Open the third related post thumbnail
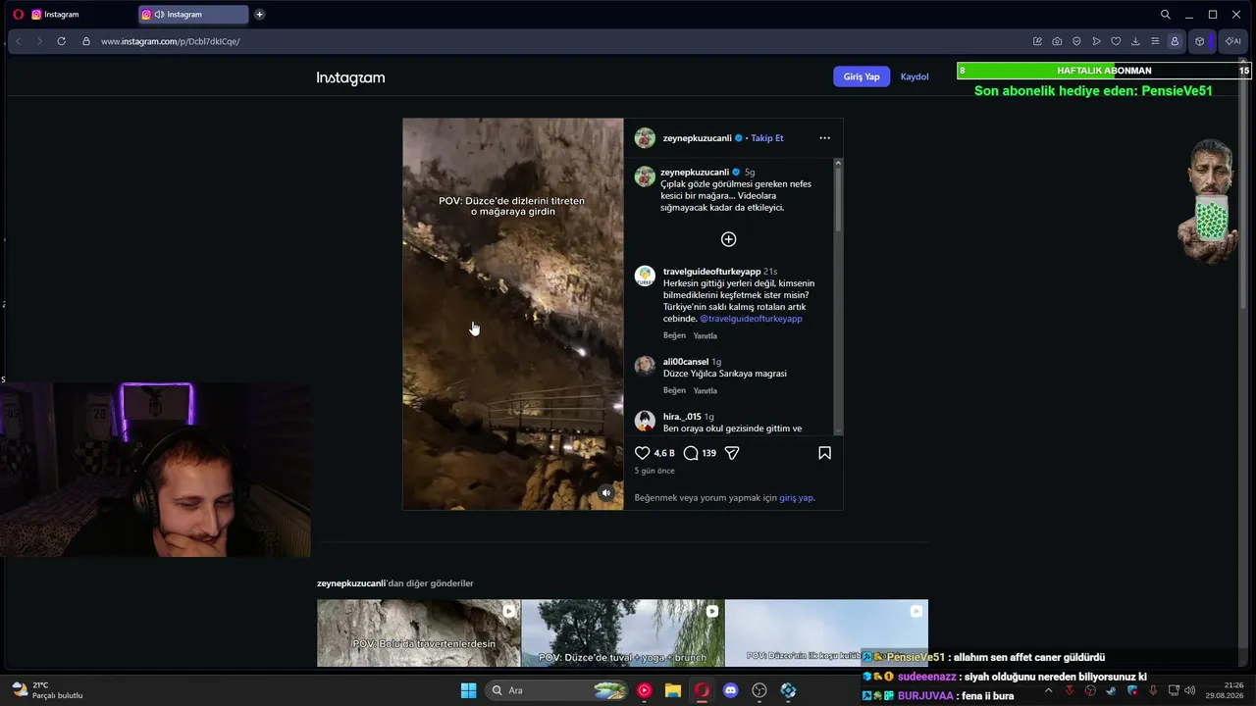 click(x=826, y=633)
